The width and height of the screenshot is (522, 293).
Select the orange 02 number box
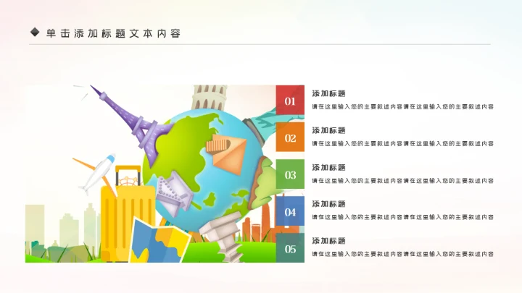click(x=290, y=137)
